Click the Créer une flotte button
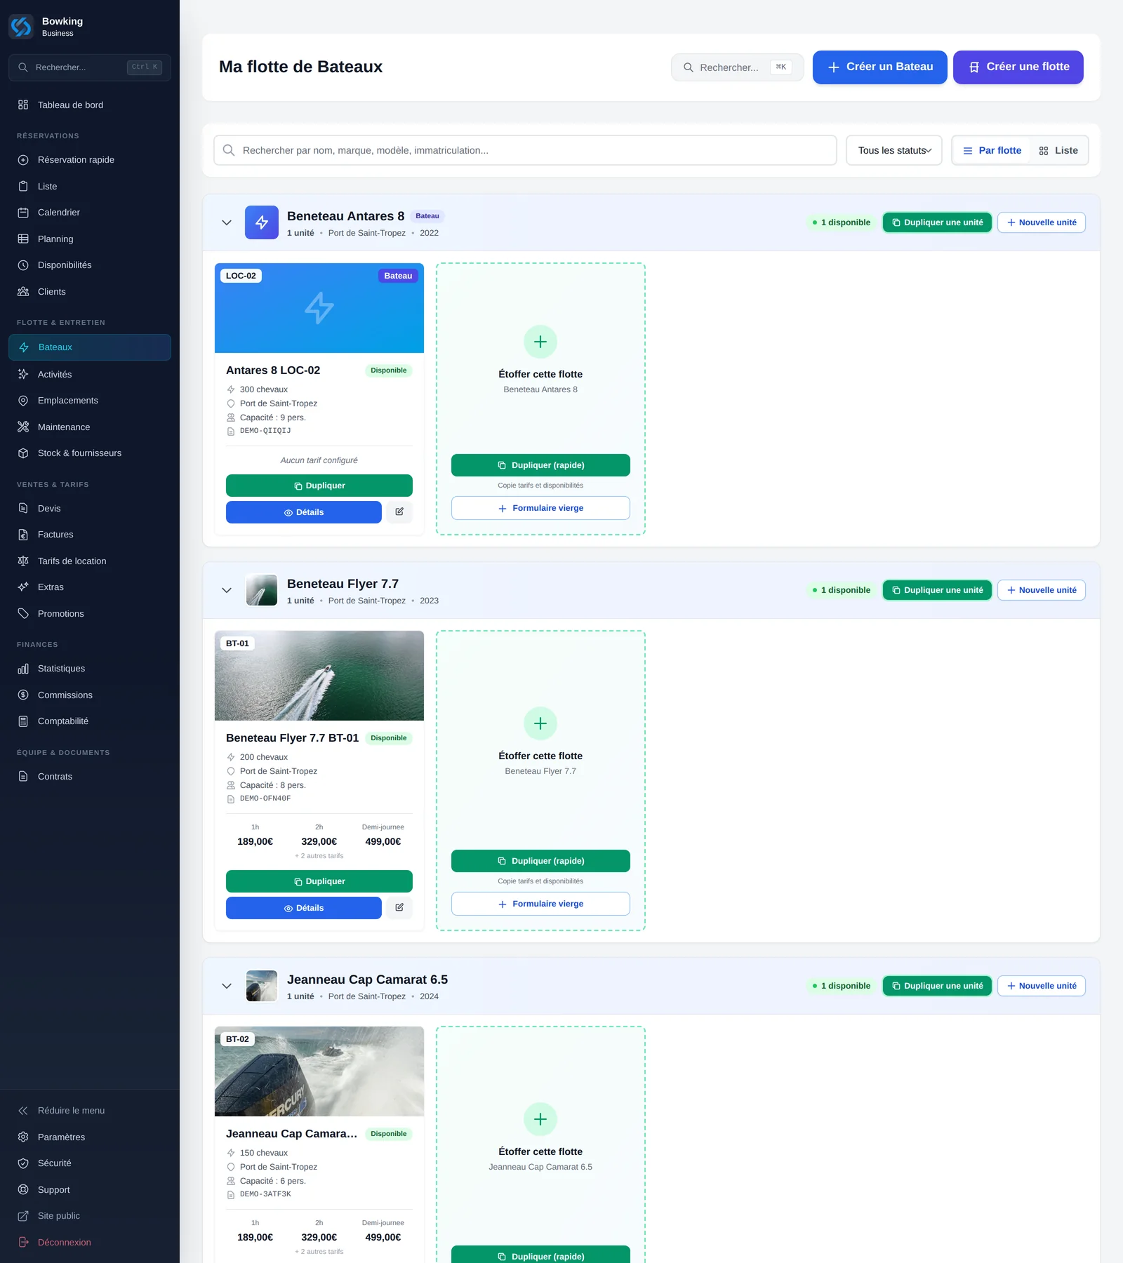The height and width of the screenshot is (1263, 1123). (x=1018, y=67)
